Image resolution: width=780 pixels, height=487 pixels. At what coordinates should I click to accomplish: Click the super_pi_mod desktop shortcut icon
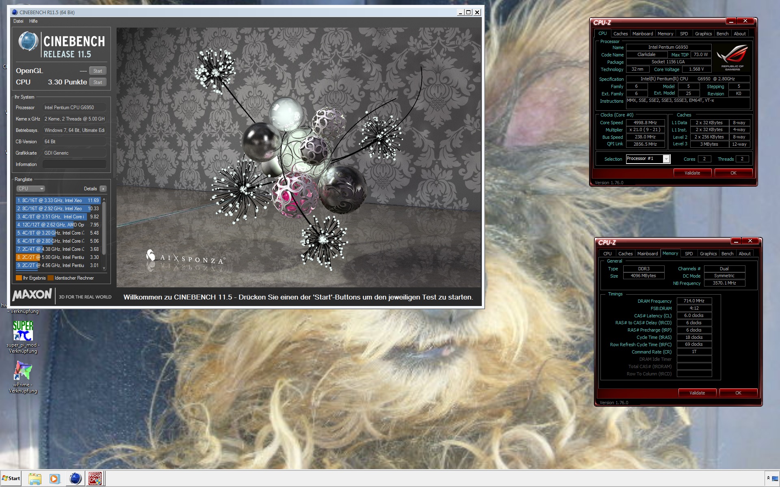point(23,330)
